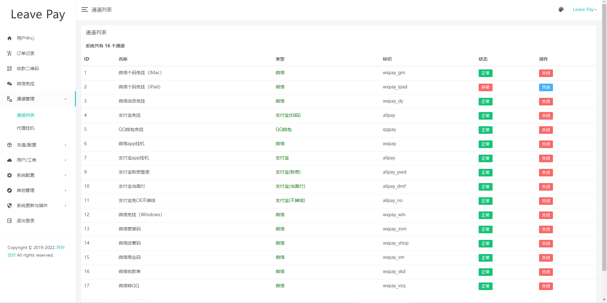
Task: Click the scrollbar up arrow
Action: 604,2
